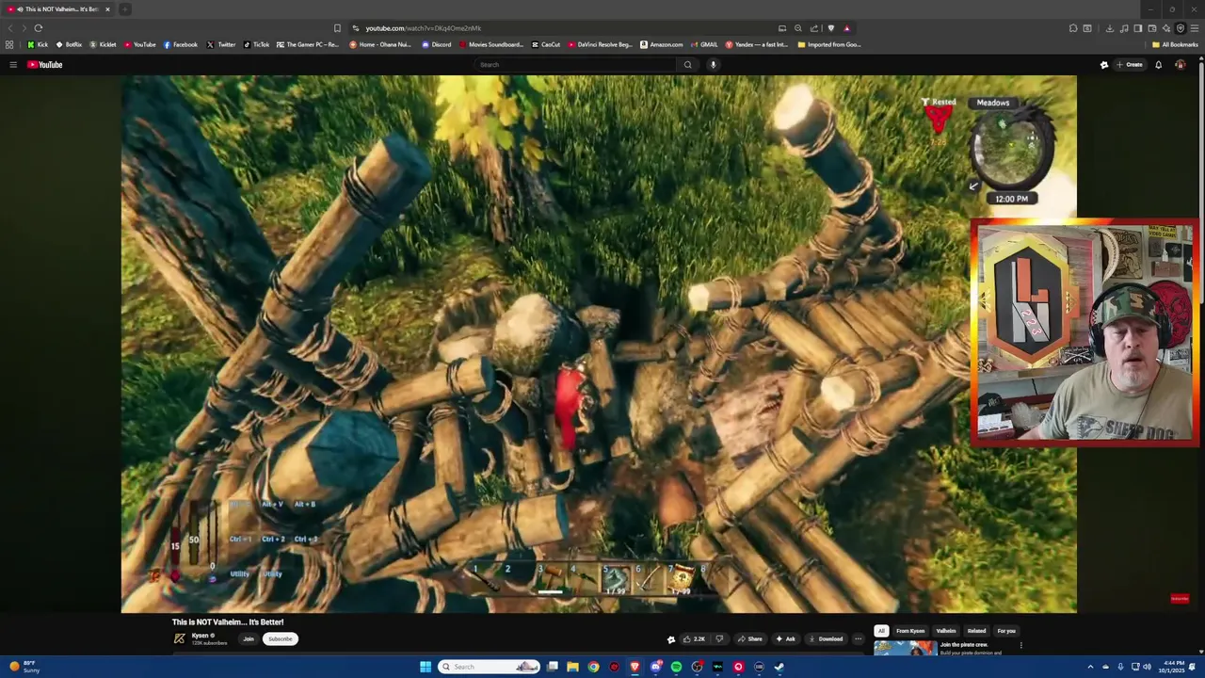
Task: Open Steam from the taskbar
Action: coord(779,667)
